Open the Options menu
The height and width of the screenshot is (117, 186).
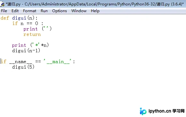pyautogui.click(x=60, y=11)
